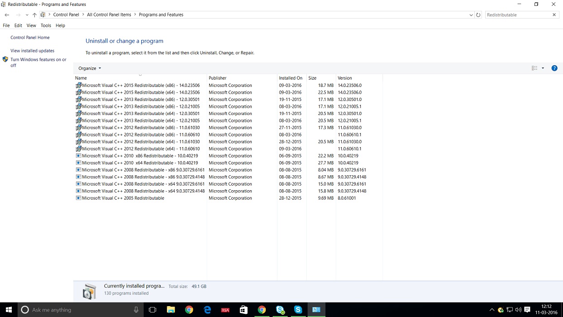Click the installer icon of 2015 (x86) row
Screen dimensions: 563x317
point(78,85)
